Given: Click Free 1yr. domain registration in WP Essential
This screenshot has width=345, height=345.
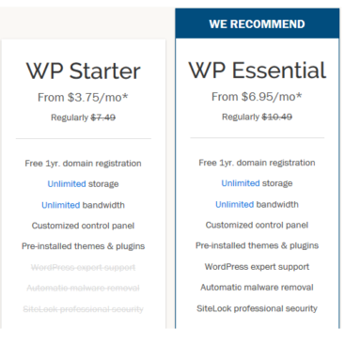Looking at the screenshot, I should click(x=257, y=163).
